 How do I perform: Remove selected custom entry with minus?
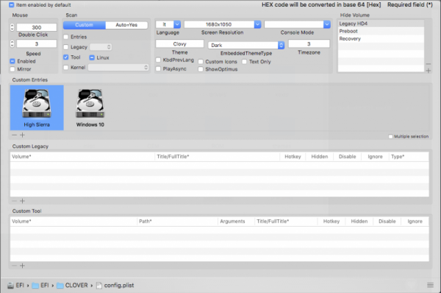click(x=15, y=135)
